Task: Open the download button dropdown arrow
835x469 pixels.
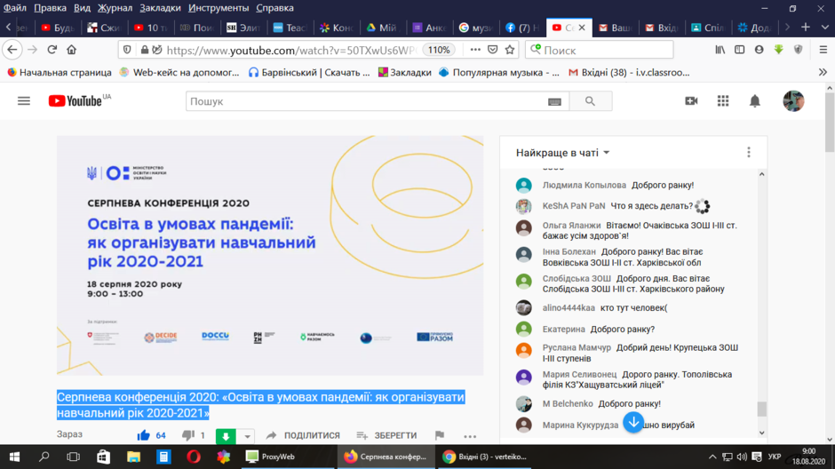Action: [247, 436]
